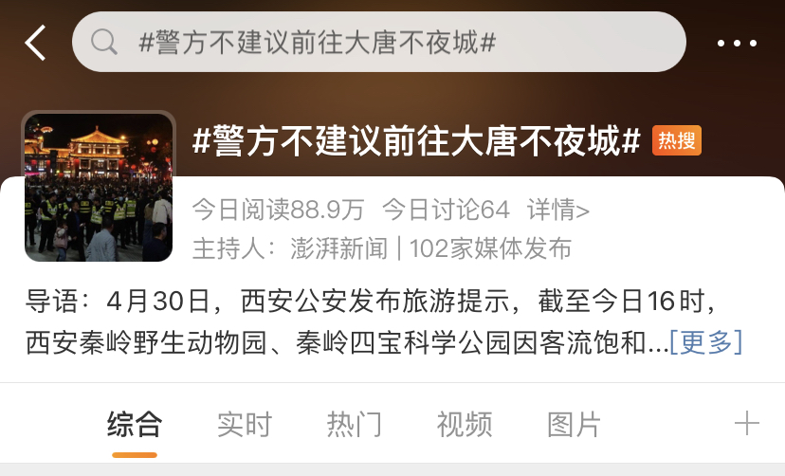Open the three-dot more options menu

pyautogui.click(x=737, y=44)
